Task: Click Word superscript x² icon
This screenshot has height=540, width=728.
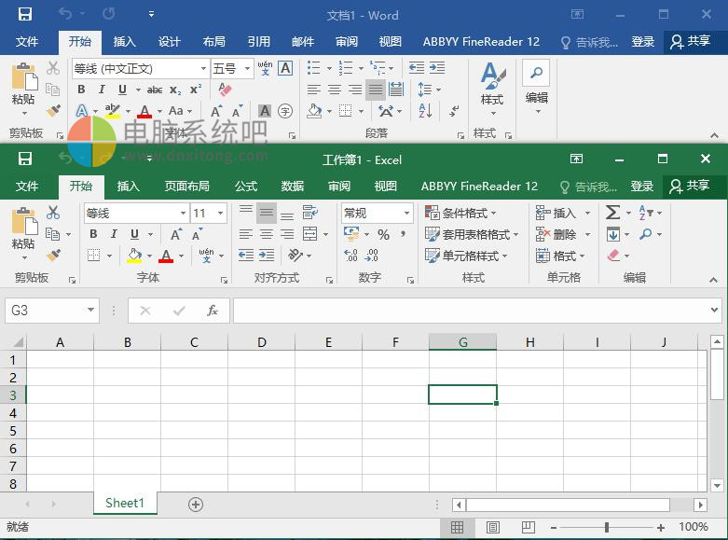Action: (196, 90)
